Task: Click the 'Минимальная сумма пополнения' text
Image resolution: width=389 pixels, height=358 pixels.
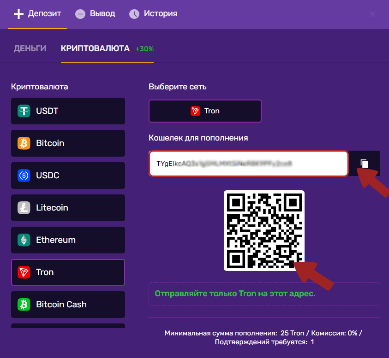Action: (221, 333)
